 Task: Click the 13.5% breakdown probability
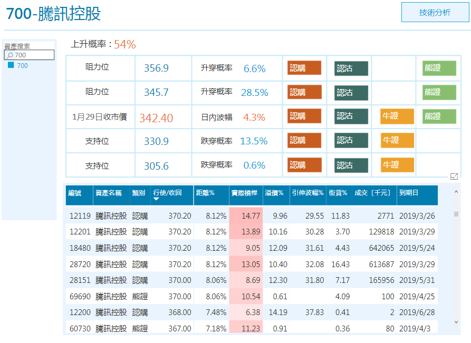point(254,141)
